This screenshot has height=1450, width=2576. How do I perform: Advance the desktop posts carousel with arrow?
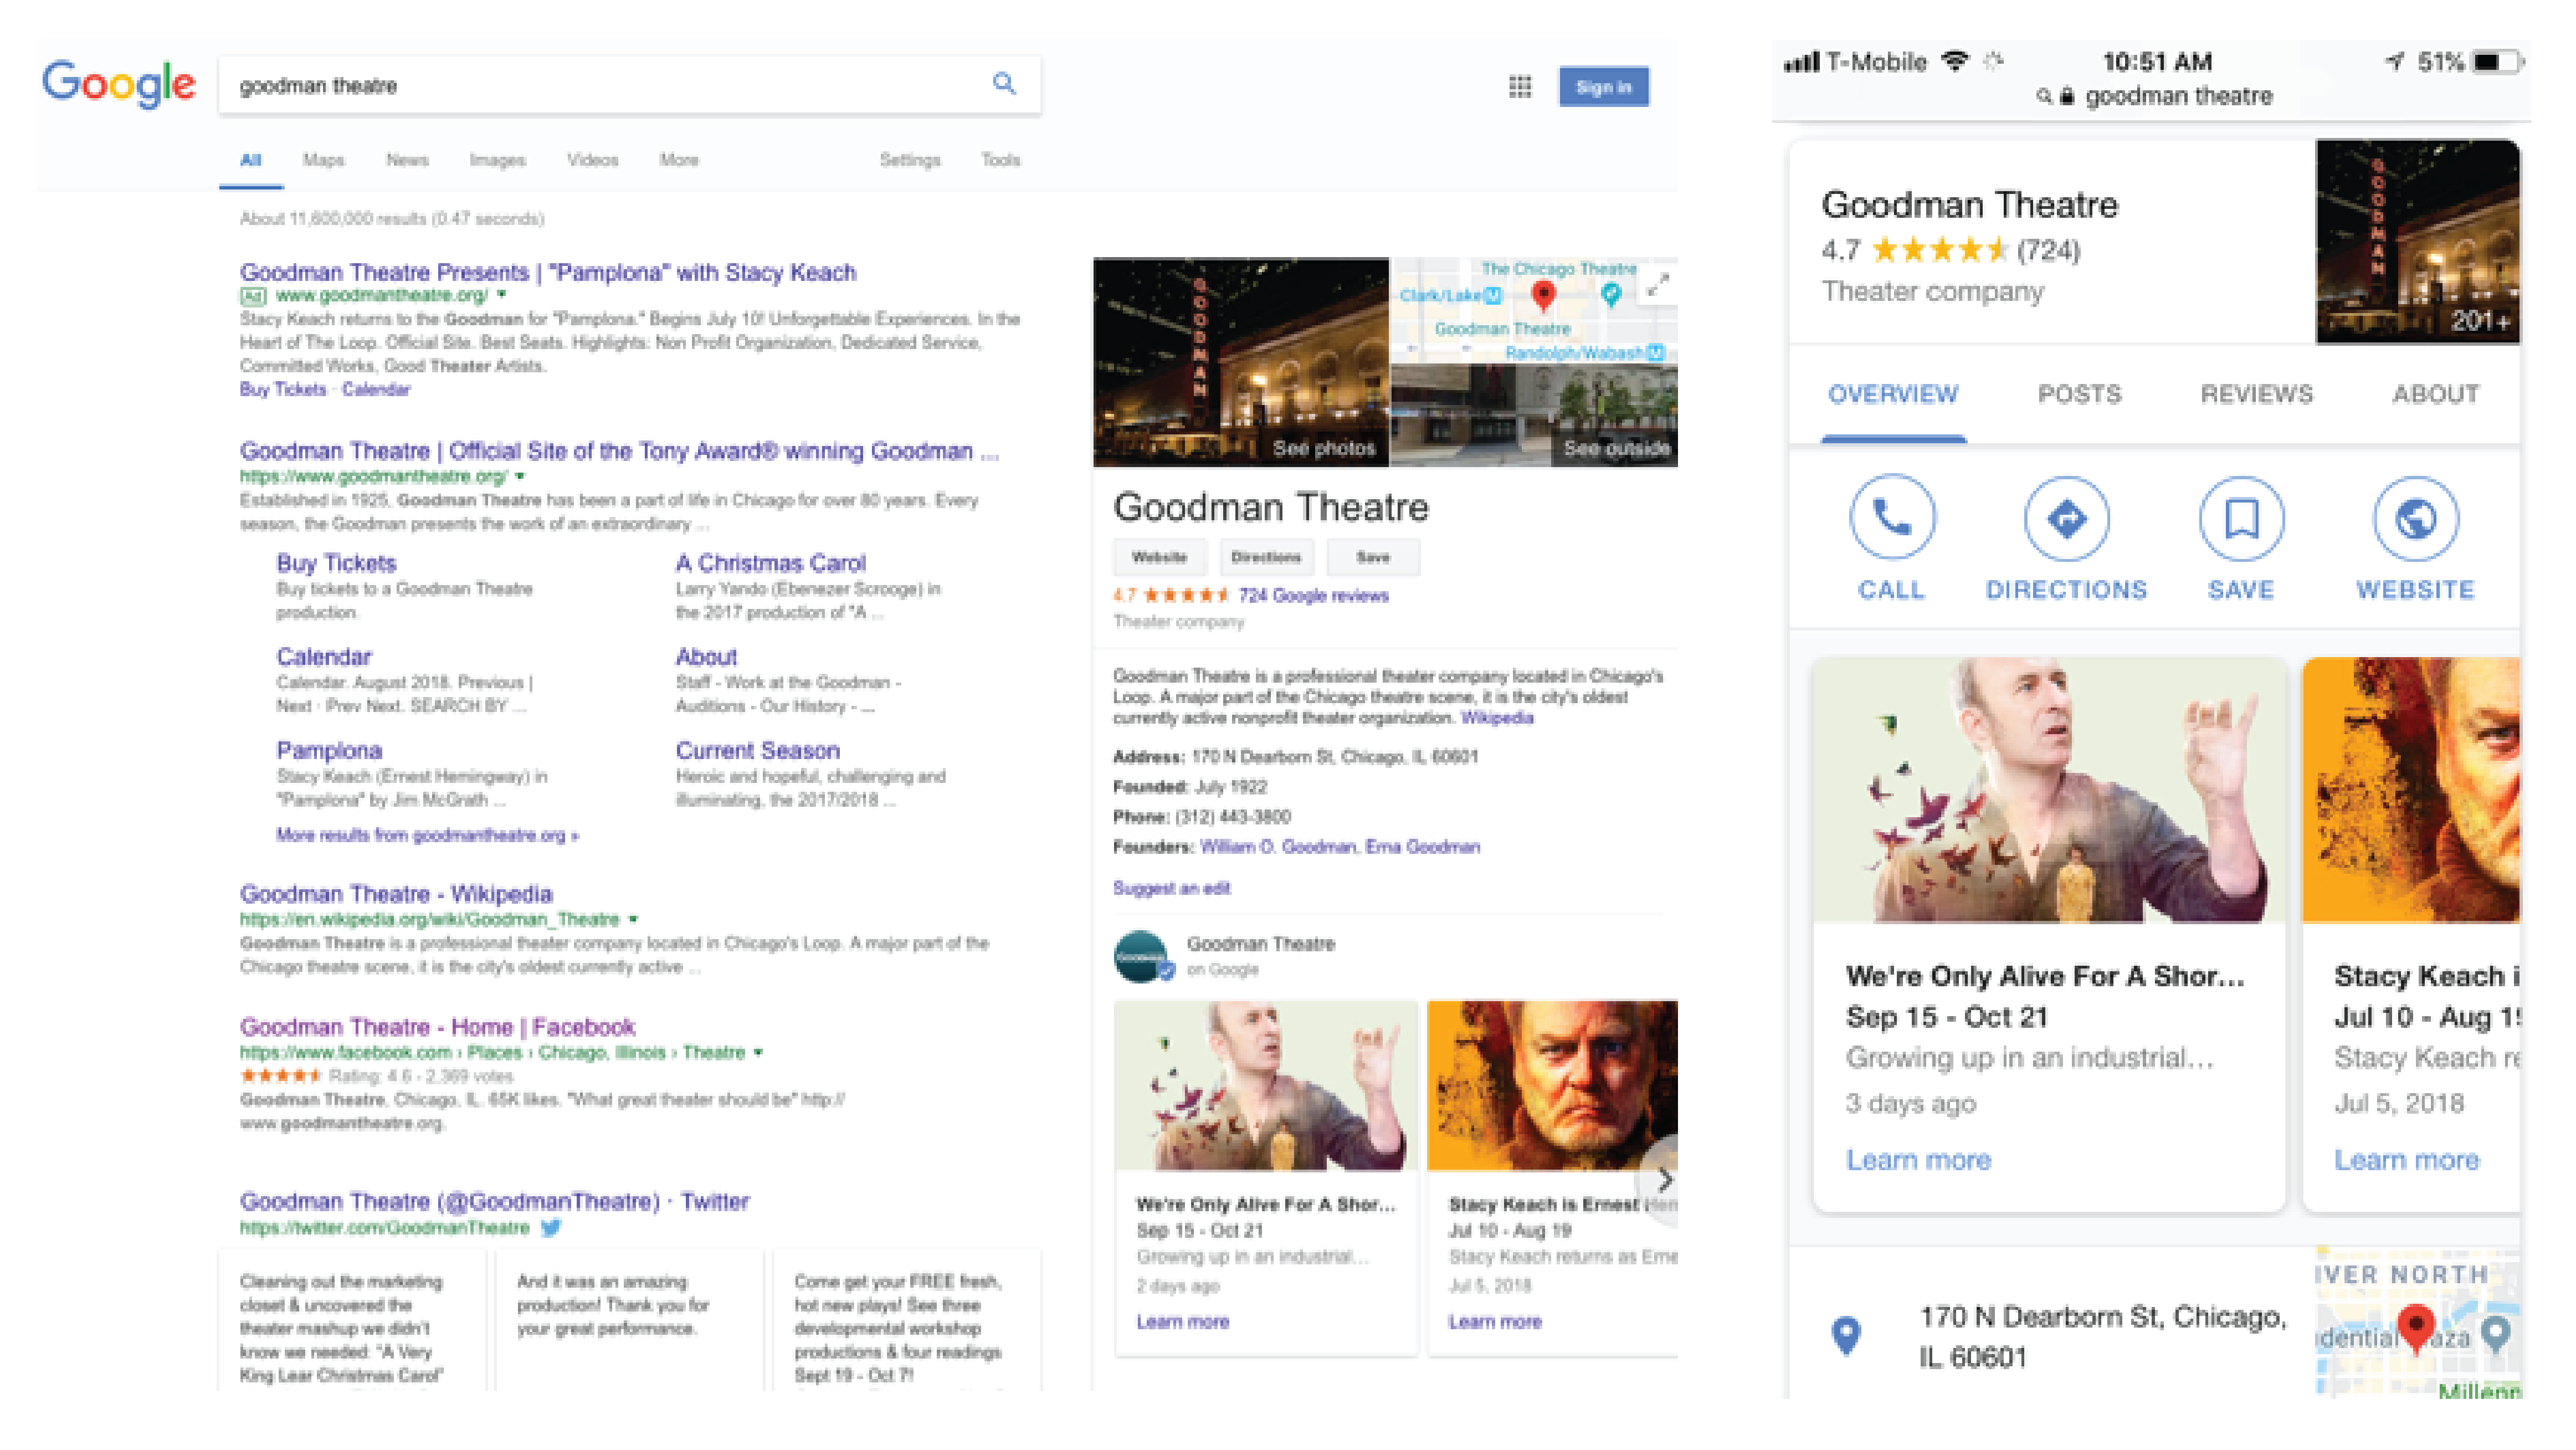pyautogui.click(x=1664, y=1180)
